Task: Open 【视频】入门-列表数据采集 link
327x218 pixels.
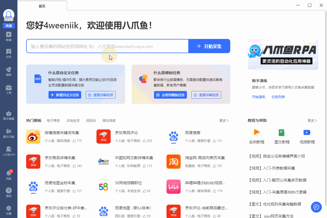Action: click(x=271, y=168)
